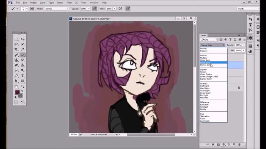Image resolution: width=266 pixels, height=149 pixels.
Task: Select the Quick Selection tool
Action: tap(22, 44)
